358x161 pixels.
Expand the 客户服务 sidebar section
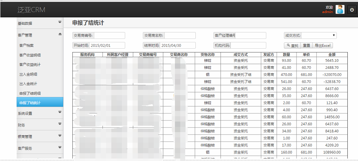coord(40,148)
